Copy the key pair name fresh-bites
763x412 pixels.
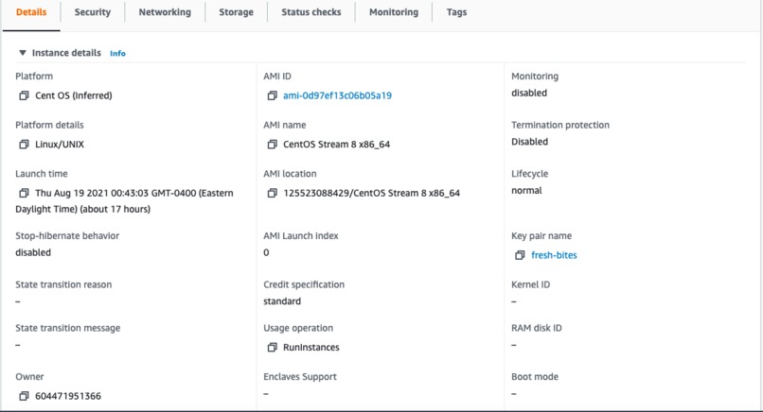pyautogui.click(x=520, y=255)
